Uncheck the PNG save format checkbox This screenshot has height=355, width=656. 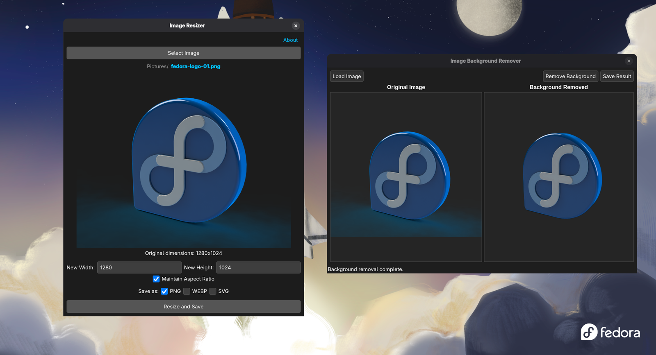point(164,291)
